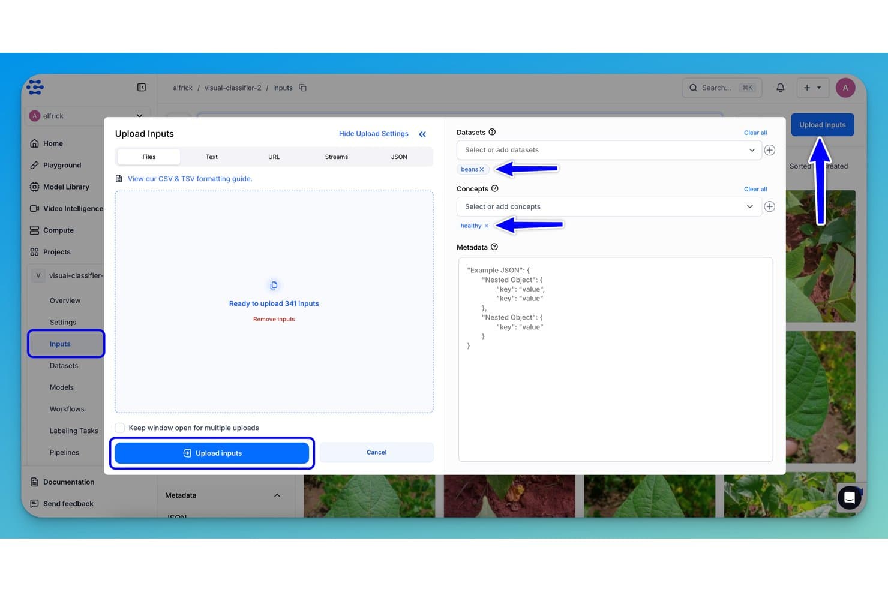The height and width of the screenshot is (592, 888).
Task: Collapse the Metadata filter section
Action: (x=277, y=495)
